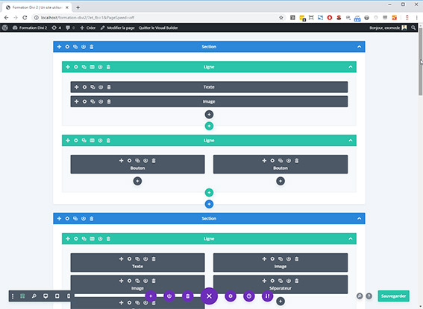Viewport: 423px width, 309px height.
Task: Open Créer menu in admin bar
Action: point(88,28)
